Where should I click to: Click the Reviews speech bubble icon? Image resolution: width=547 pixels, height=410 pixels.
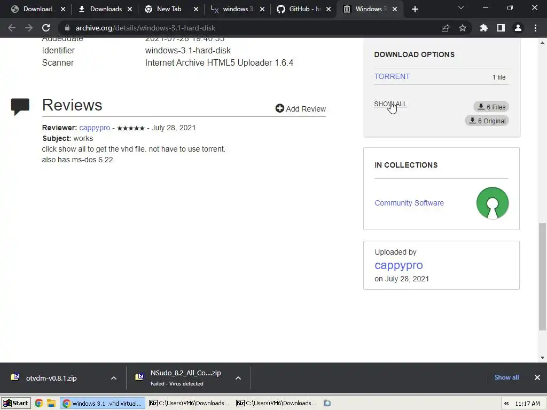point(20,106)
